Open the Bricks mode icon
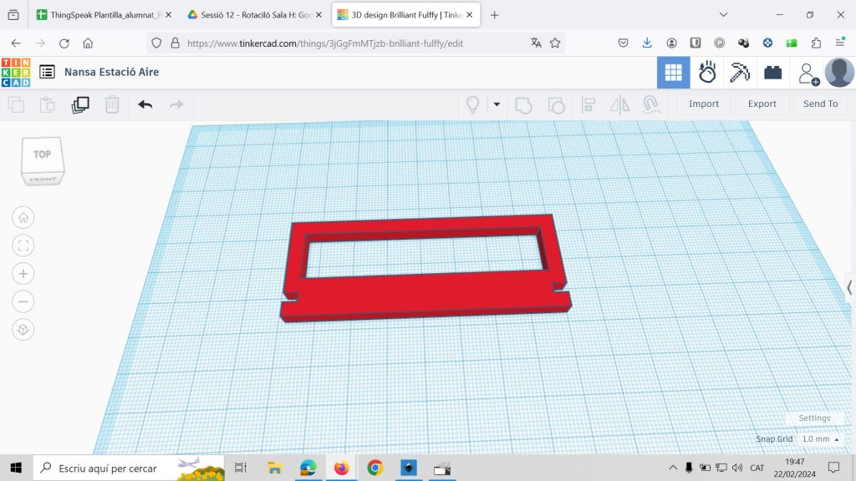The image size is (856, 481). (772, 73)
